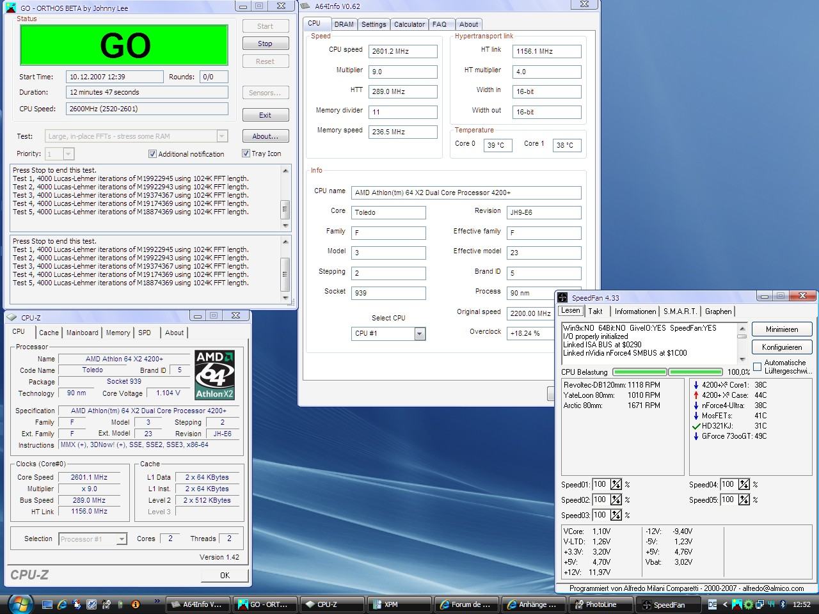The height and width of the screenshot is (614, 819).
Task: Click the first CPU Belastung progress bar
Action: (x=640, y=372)
